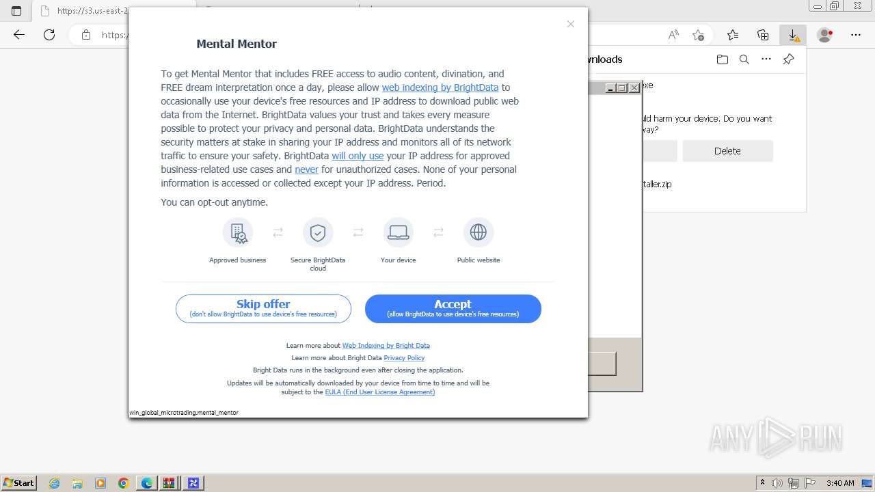The image size is (875, 492).
Task: Toggle the Downloads toolbar button
Action: (x=793, y=35)
